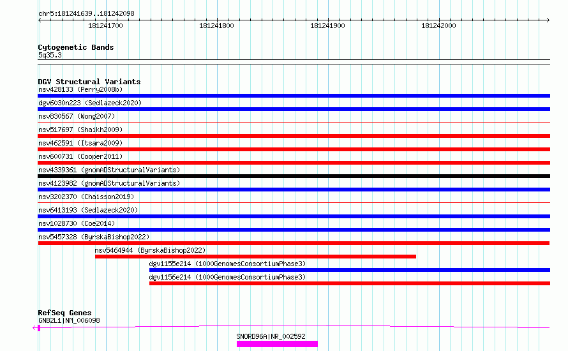Click the thin red line under nsv3202370
The height and width of the screenshot is (351, 568).
pos(294,203)
